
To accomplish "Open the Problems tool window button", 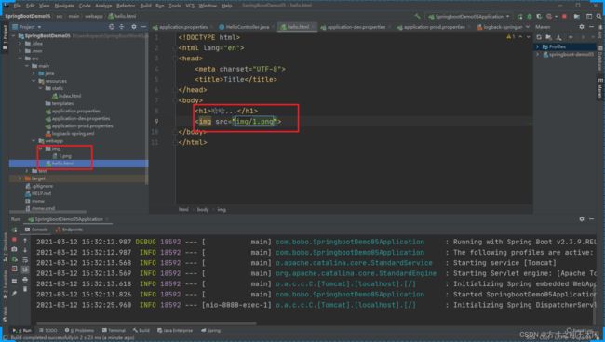I will (79, 331).
